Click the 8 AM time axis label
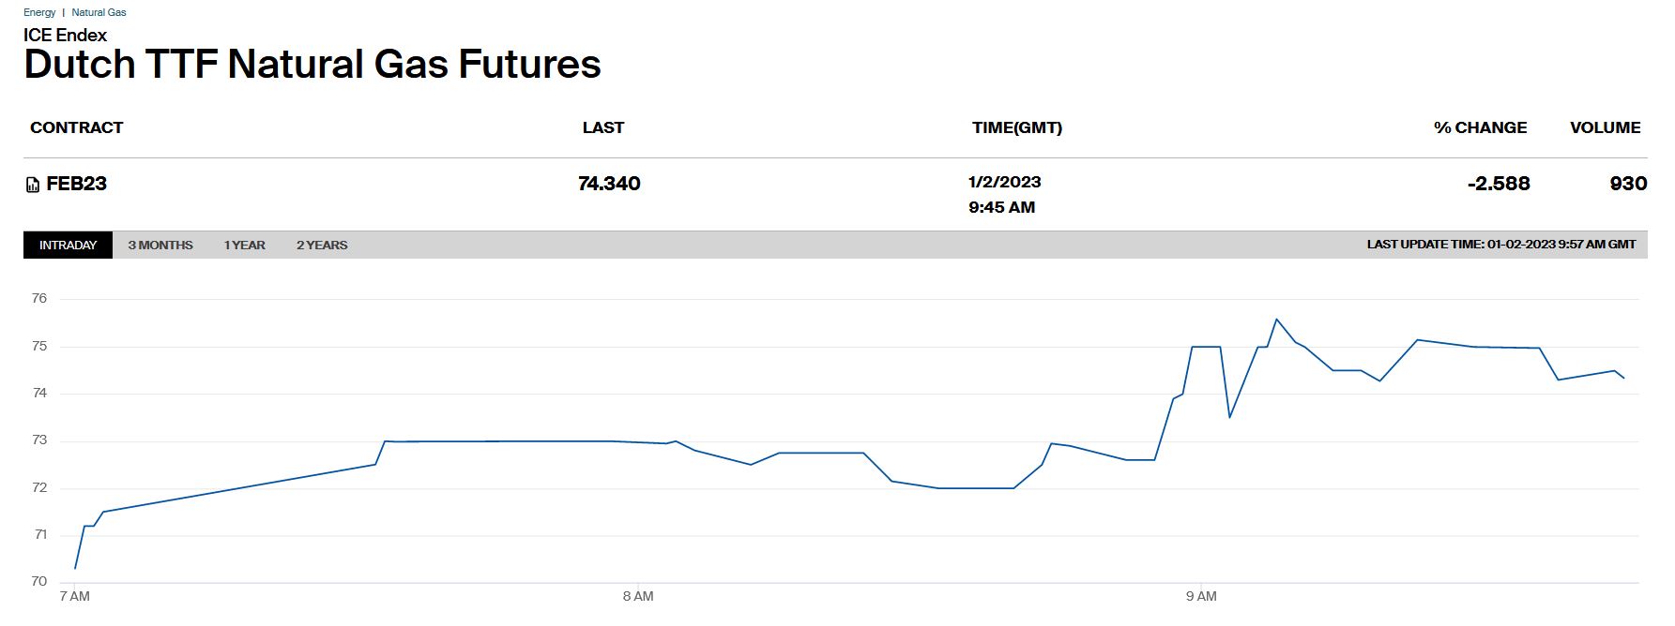The width and height of the screenshot is (1675, 626). point(637,596)
